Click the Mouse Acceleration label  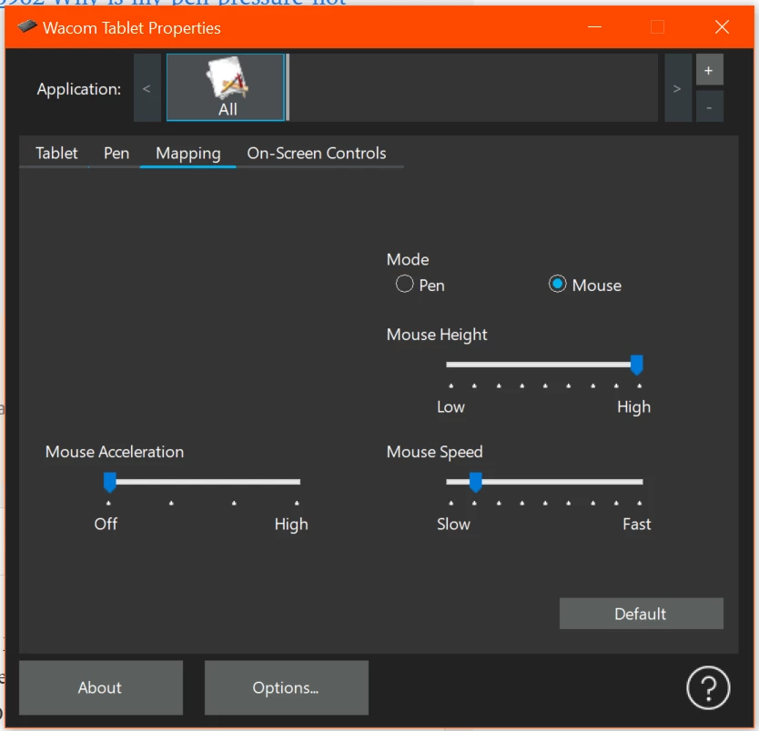click(x=115, y=452)
